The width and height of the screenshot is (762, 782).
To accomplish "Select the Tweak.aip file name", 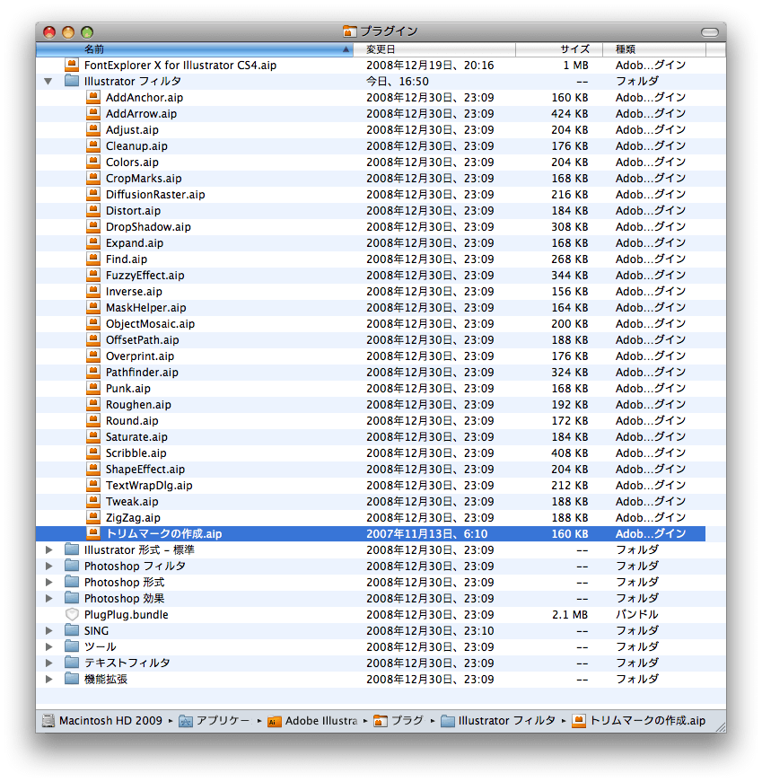I will pyautogui.click(x=132, y=501).
